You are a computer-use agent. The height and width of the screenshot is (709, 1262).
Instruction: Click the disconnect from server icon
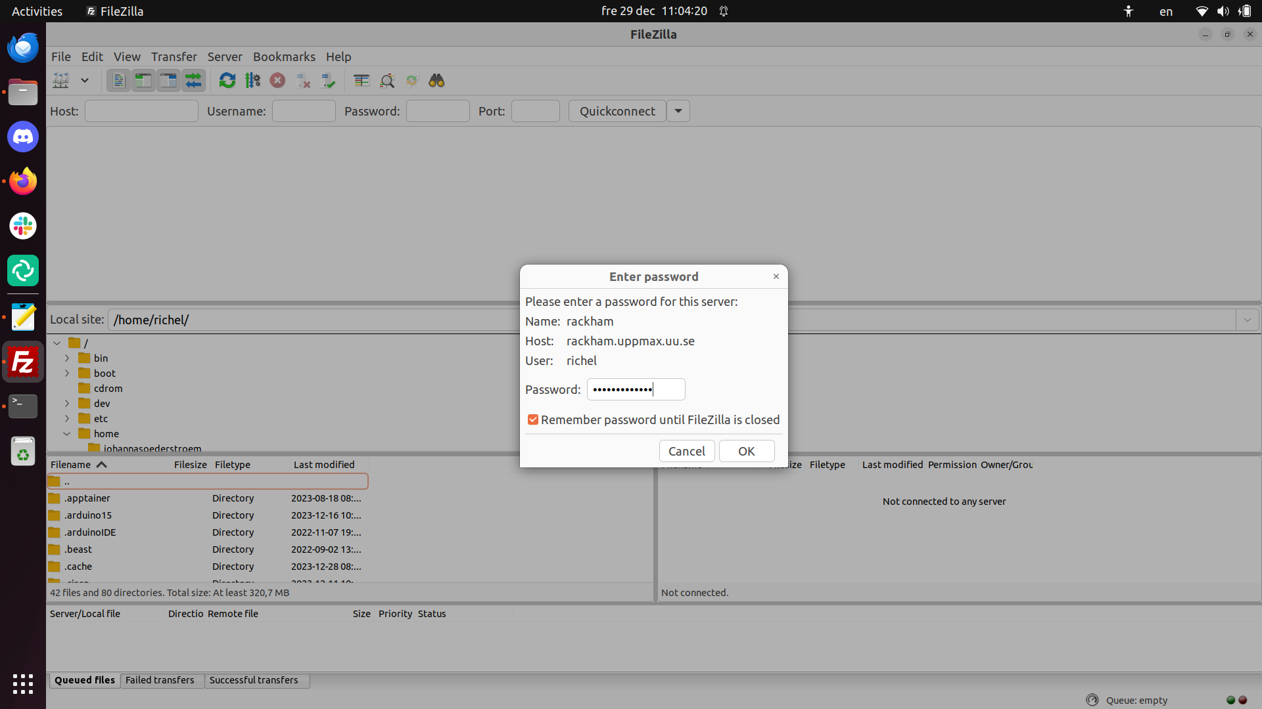pyautogui.click(x=303, y=81)
